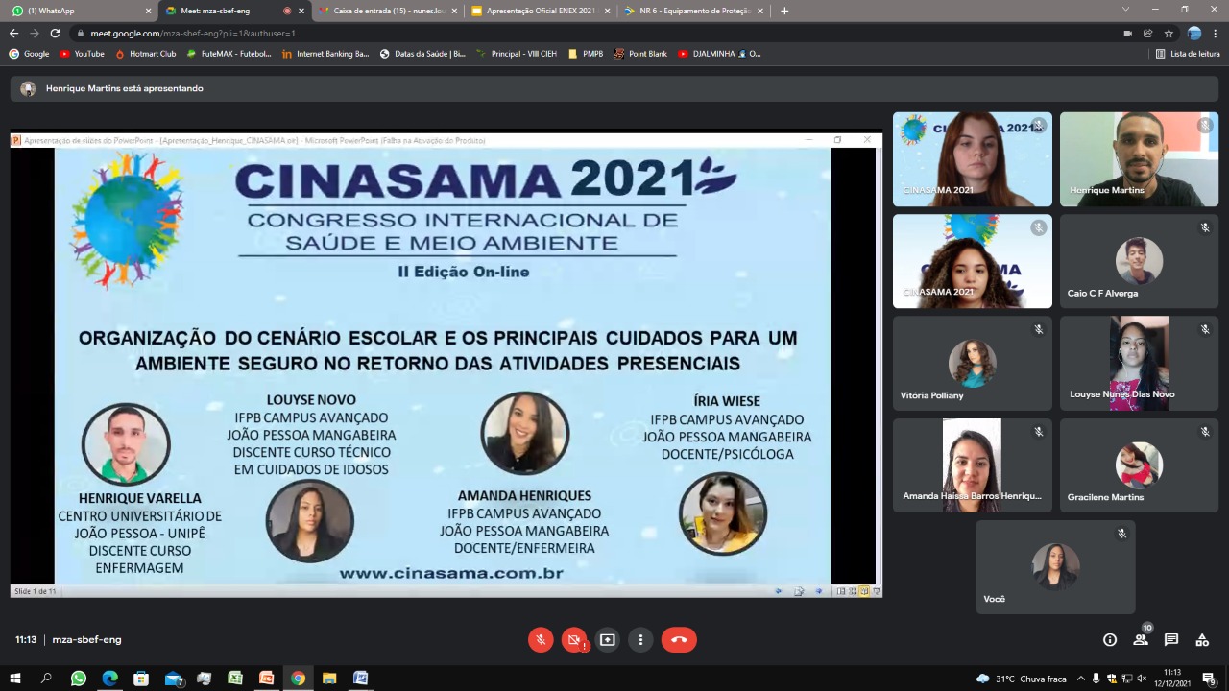Expand the Chrome tab search arrow
This screenshot has width=1229, height=691.
(x=1126, y=10)
